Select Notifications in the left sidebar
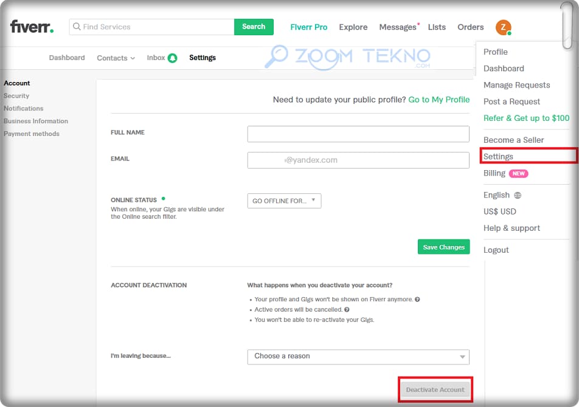Image resolution: width=579 pixels, height=407 pixels. [x=24, y=108]
